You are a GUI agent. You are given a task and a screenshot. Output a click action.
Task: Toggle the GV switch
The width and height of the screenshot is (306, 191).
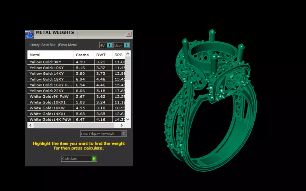[x=106, y=45]
